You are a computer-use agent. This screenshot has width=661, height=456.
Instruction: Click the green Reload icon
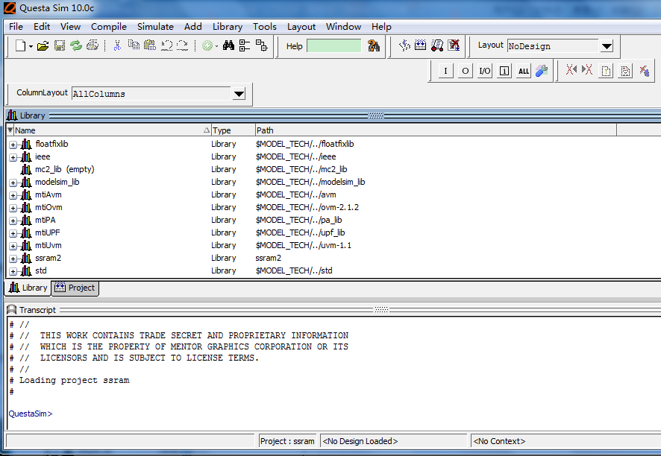coord(76,45)
